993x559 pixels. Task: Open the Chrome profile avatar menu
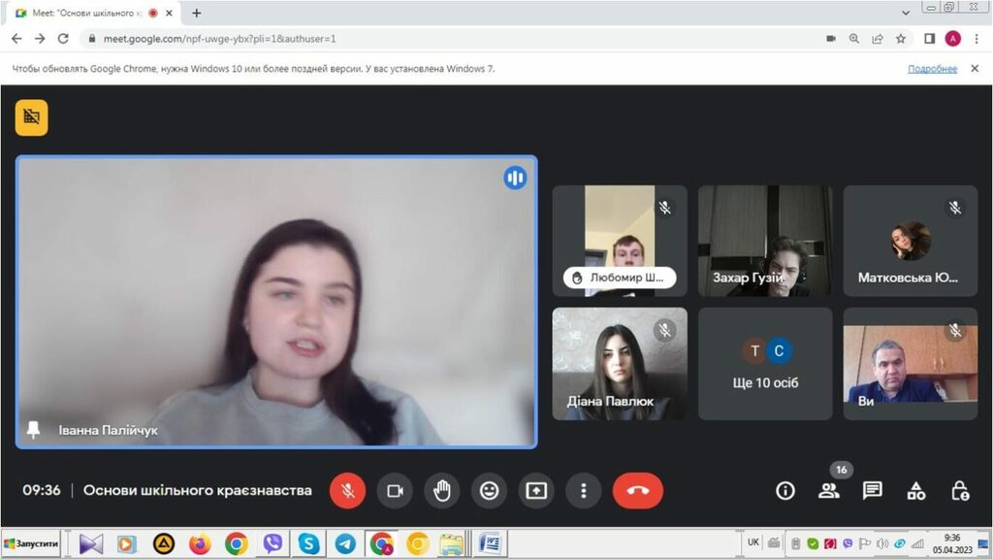coord(952,39)
